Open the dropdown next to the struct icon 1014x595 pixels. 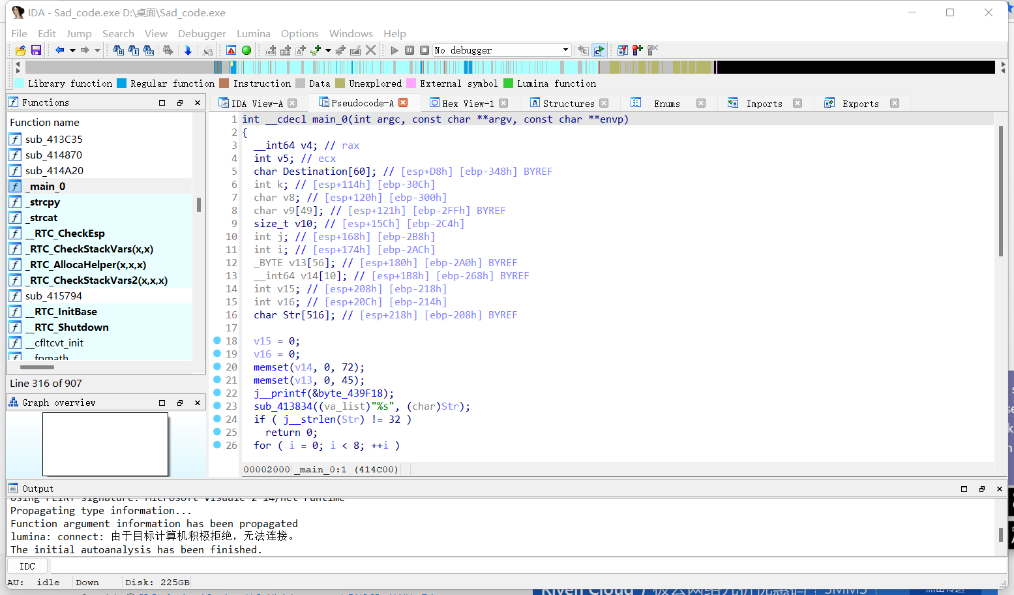tap(328, 50)
